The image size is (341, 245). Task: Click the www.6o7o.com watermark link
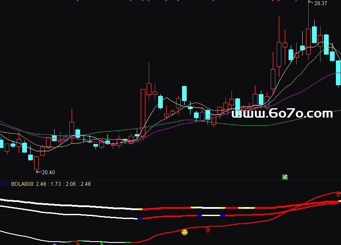pyautogui.click(x=282, y=113)
